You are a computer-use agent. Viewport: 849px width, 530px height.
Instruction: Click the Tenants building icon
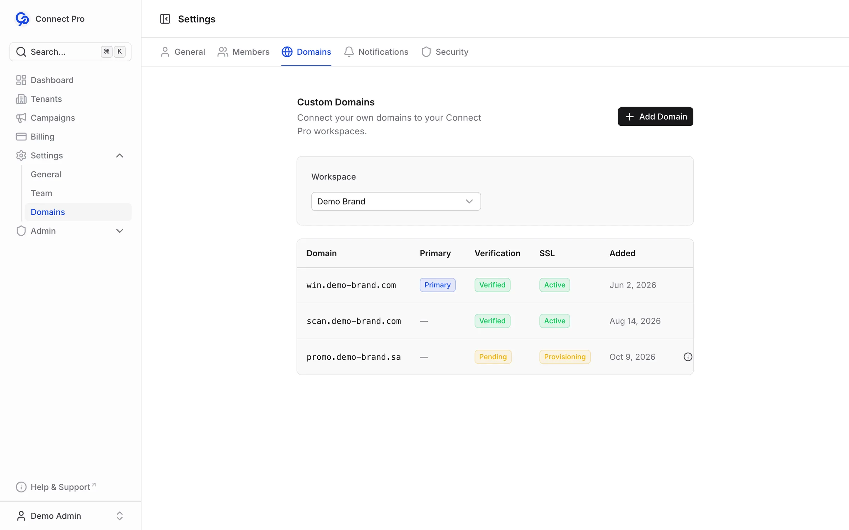tap(21, 99)
